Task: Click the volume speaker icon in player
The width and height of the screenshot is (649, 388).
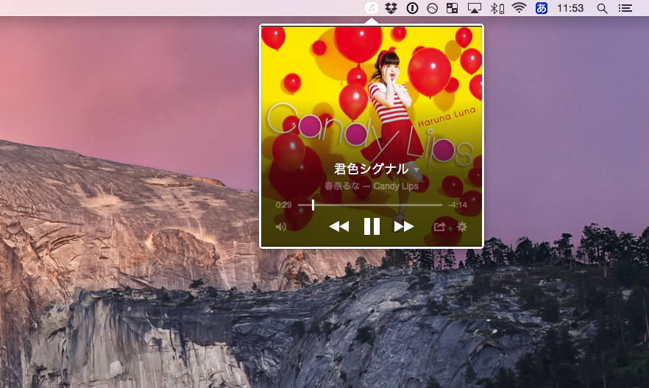Action: pyautogui.click(x=281, y=227)
